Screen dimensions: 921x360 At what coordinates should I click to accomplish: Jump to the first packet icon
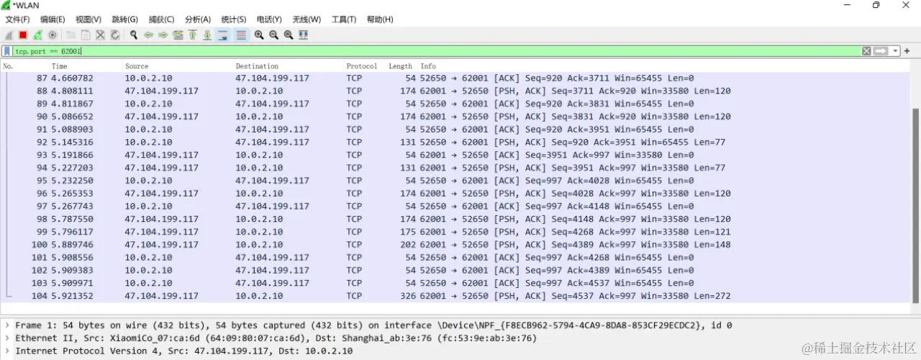[192, 35]
